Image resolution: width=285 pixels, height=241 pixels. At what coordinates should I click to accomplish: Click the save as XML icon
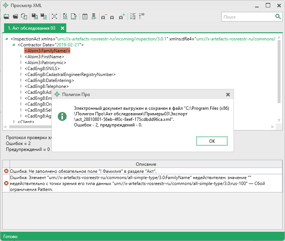pyautogui.click(x=34, y=17)
